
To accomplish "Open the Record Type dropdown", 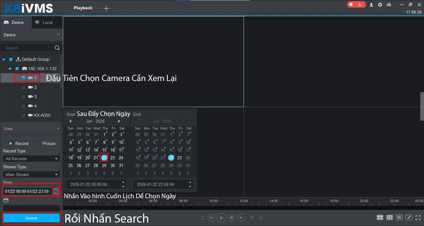I will 31,159.
